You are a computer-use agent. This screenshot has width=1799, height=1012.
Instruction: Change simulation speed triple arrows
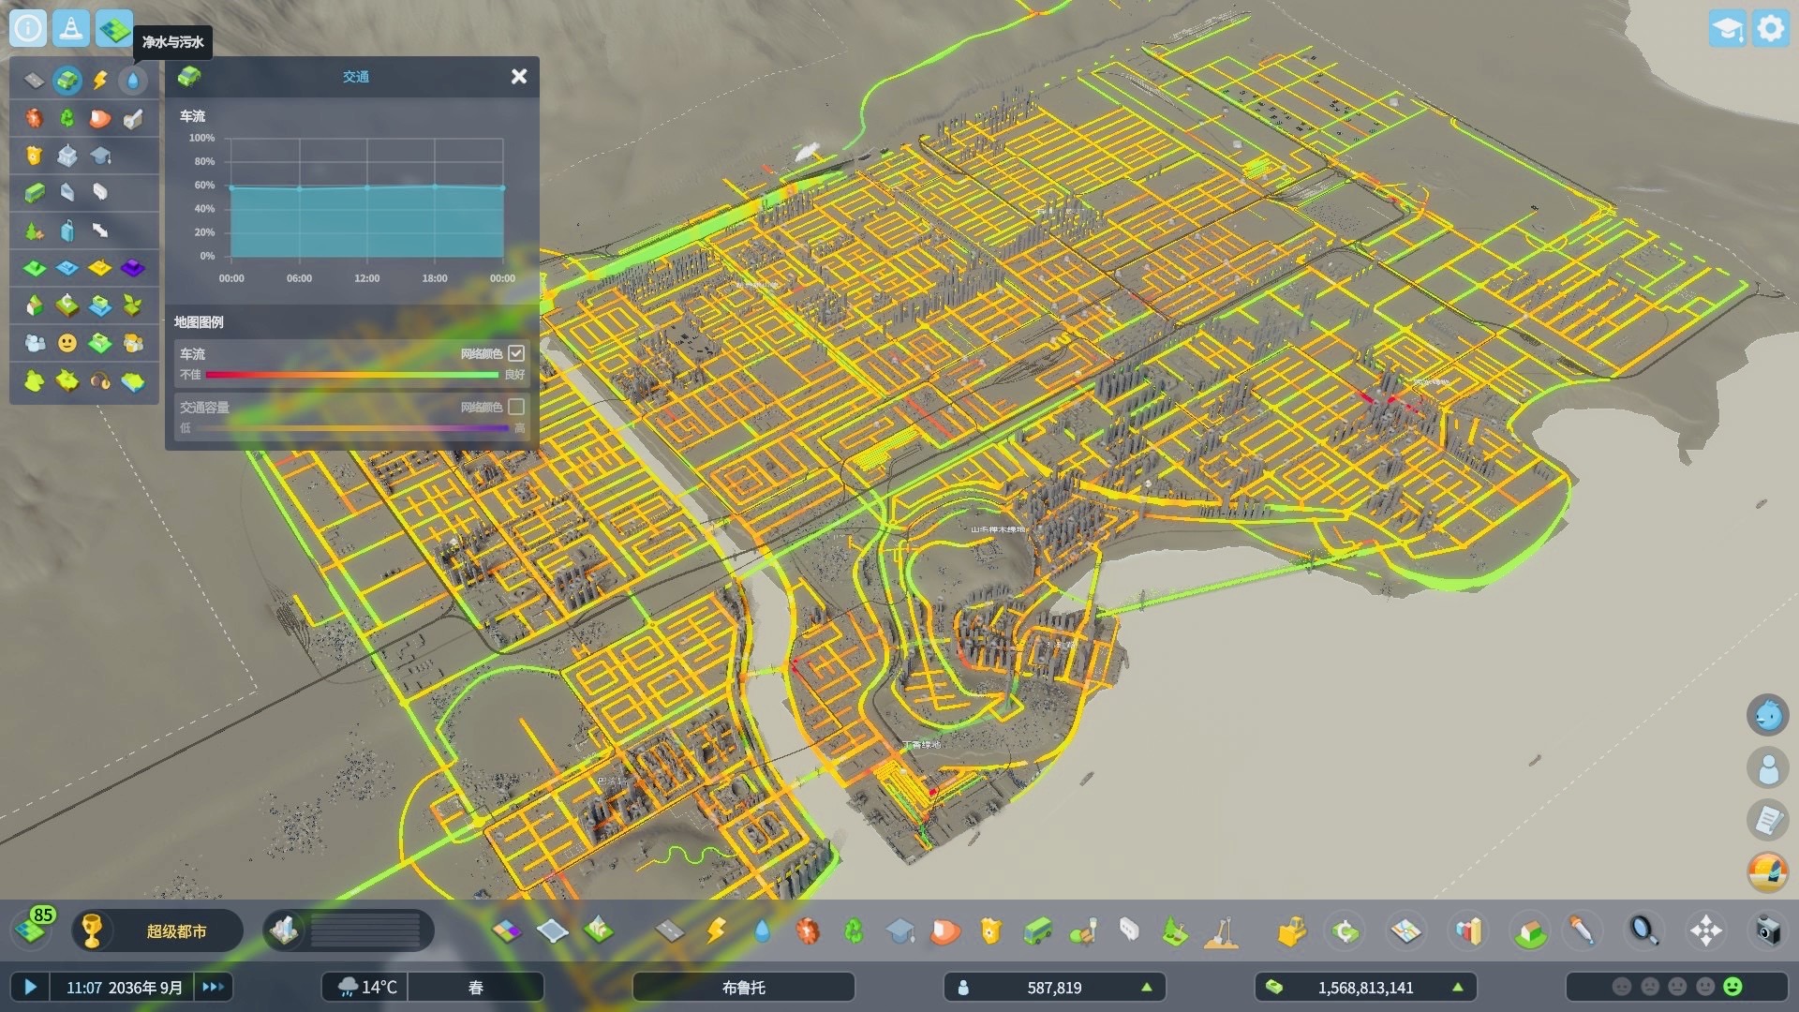pyautogui.click(x=213, y=987)
